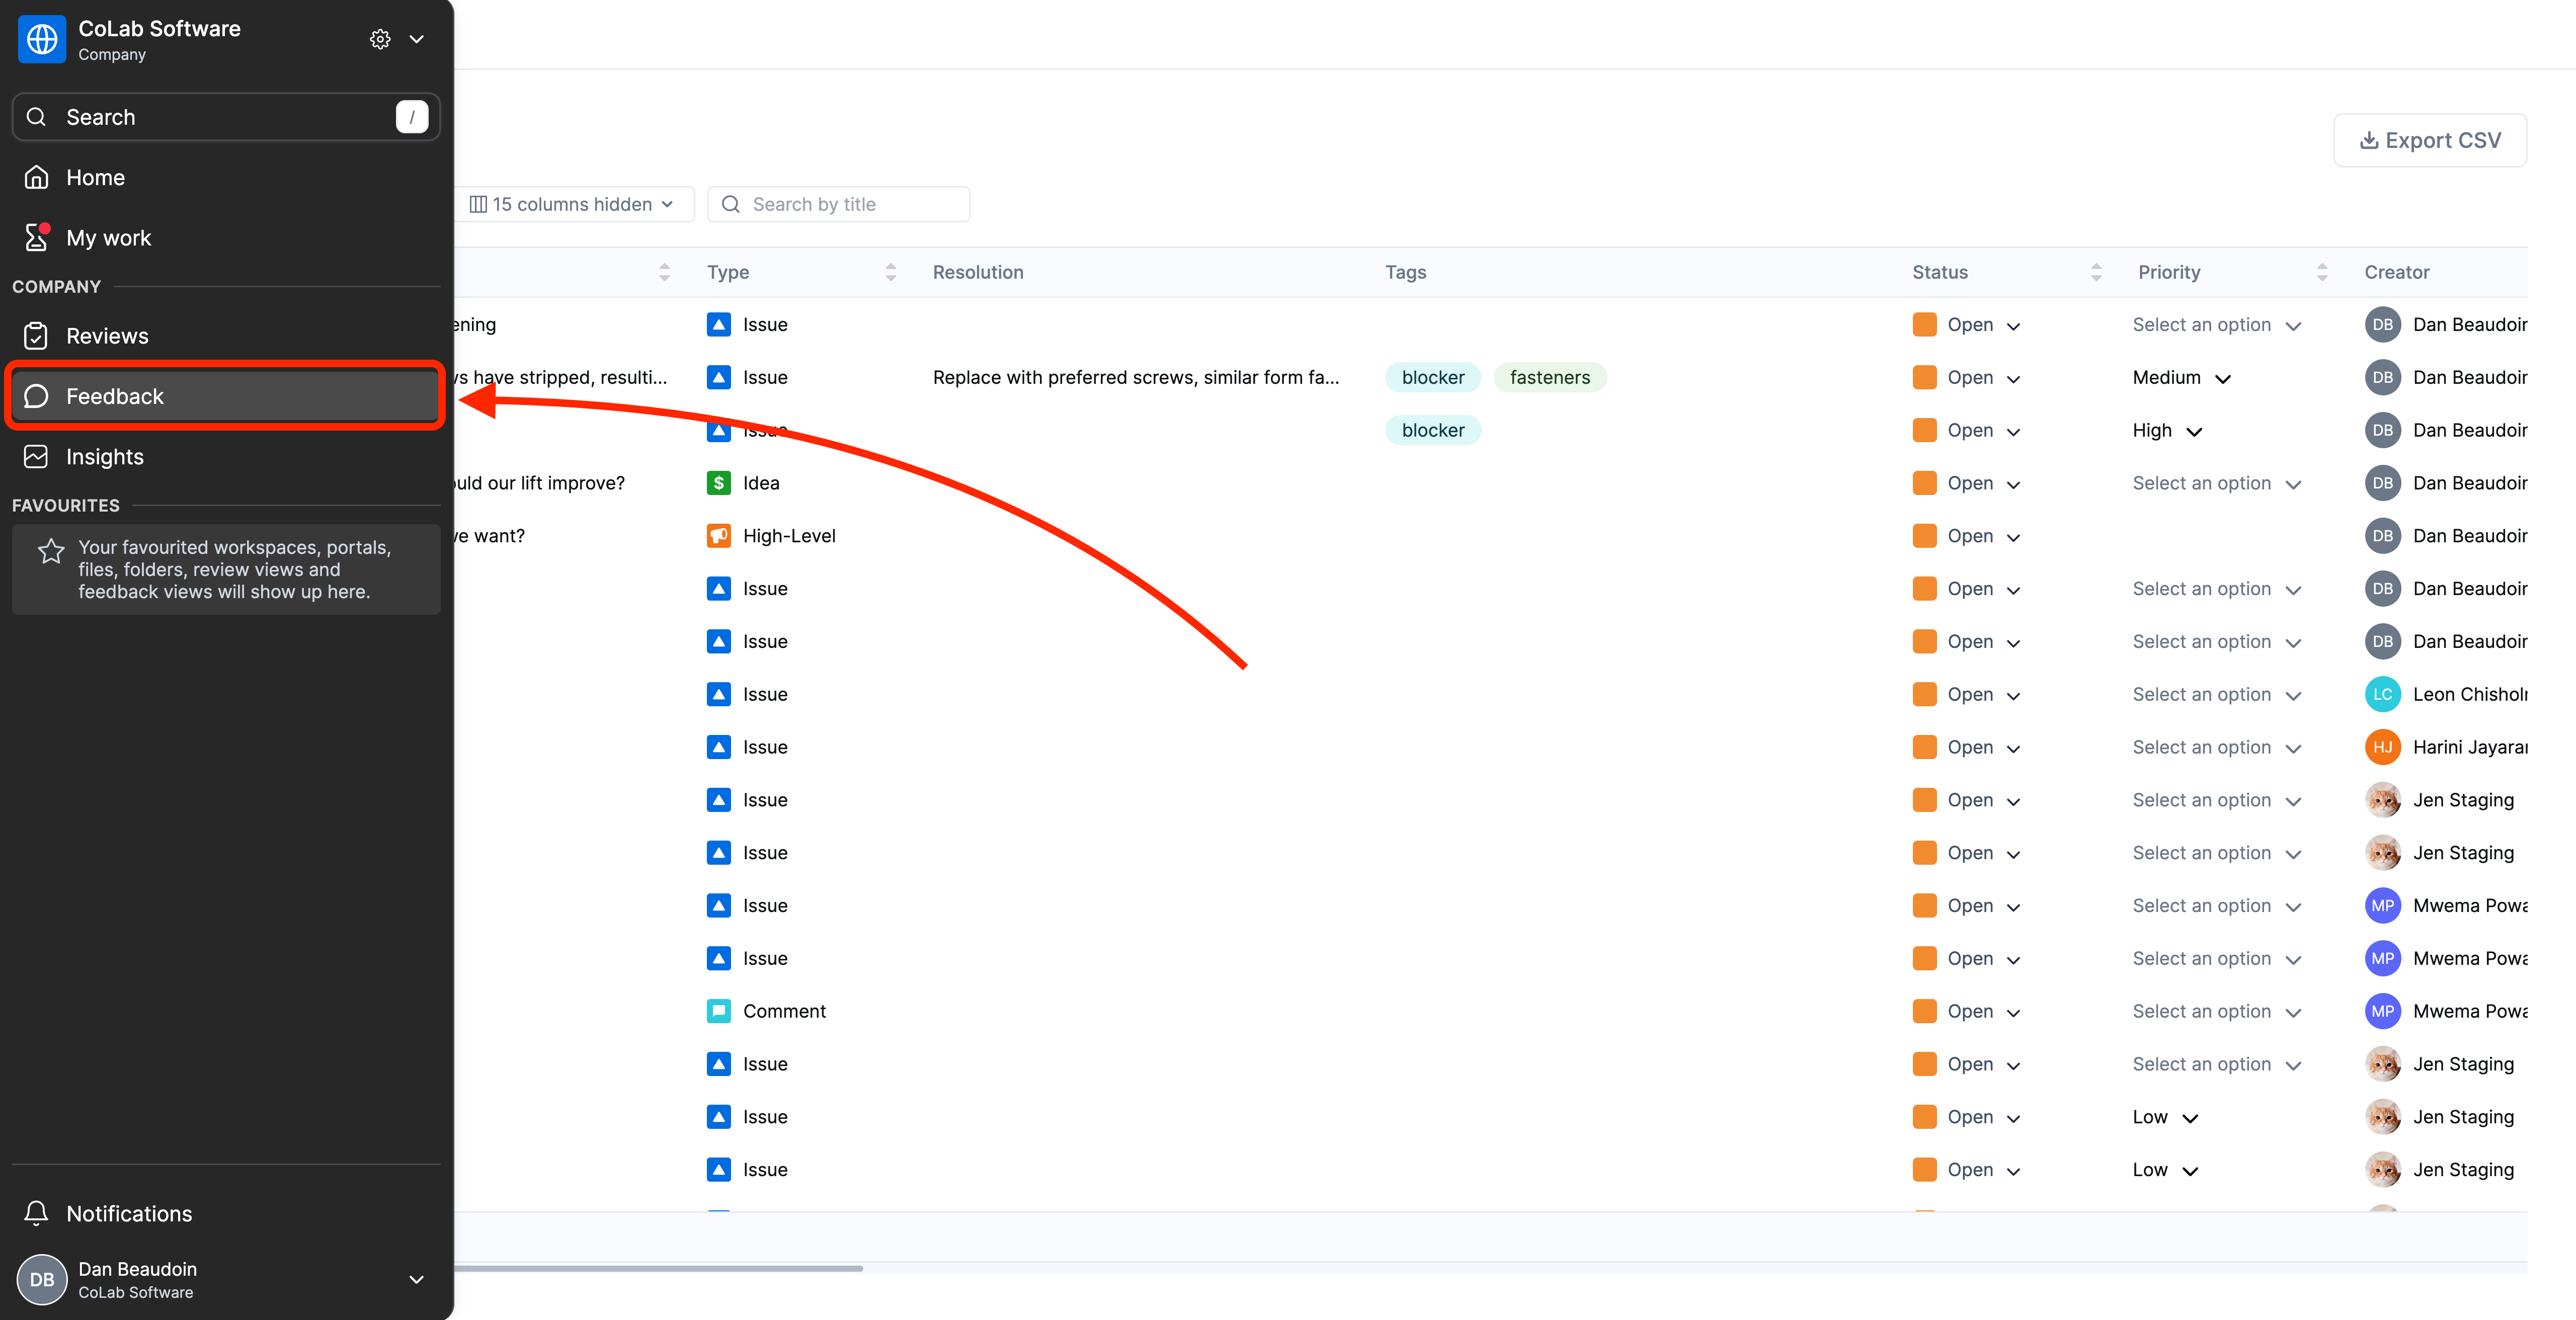Click the orange status swatch in High-Level row

click(x=1924, y=536)
